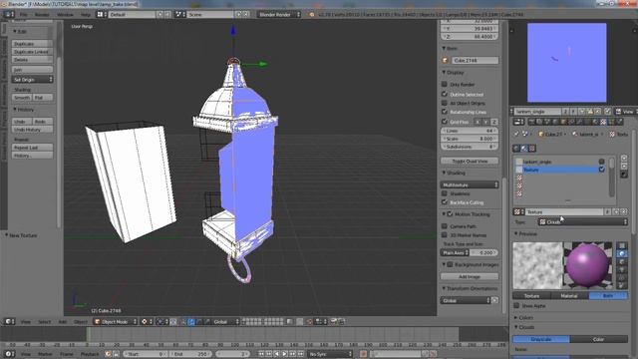Image resolution: width=638 pixels, height=359 pixels.
Task: Open the Texture properties tab icon
Action: (603, 122)
